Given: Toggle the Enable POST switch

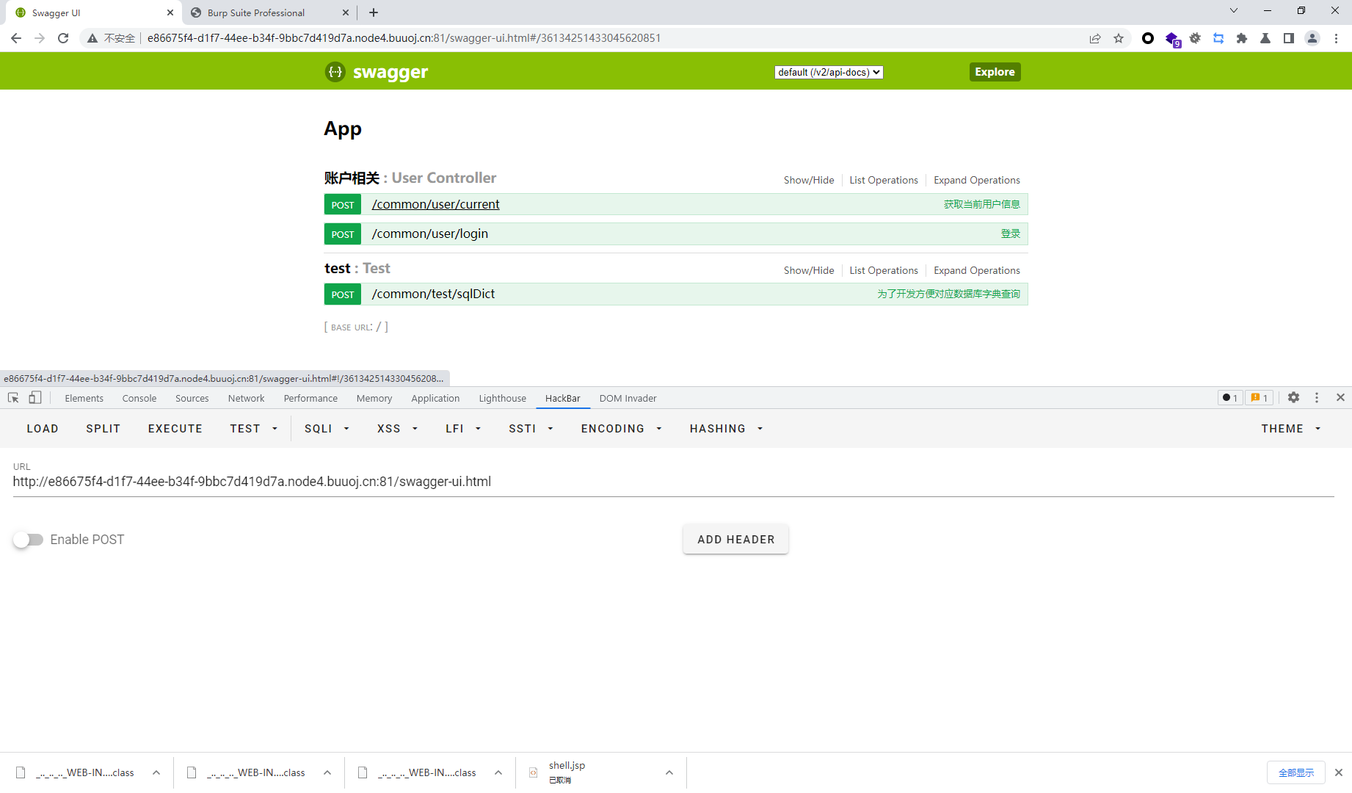Looking at the screenshot, I should [29, 540].
